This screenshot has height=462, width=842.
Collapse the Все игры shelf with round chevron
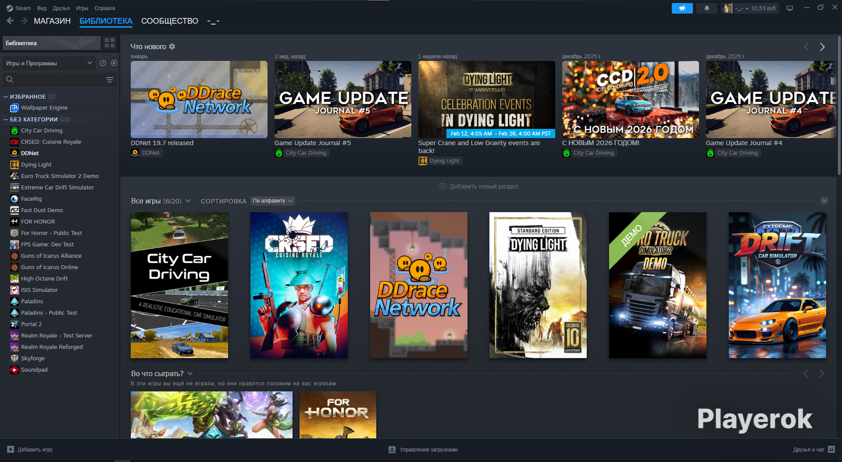[824, 201]
